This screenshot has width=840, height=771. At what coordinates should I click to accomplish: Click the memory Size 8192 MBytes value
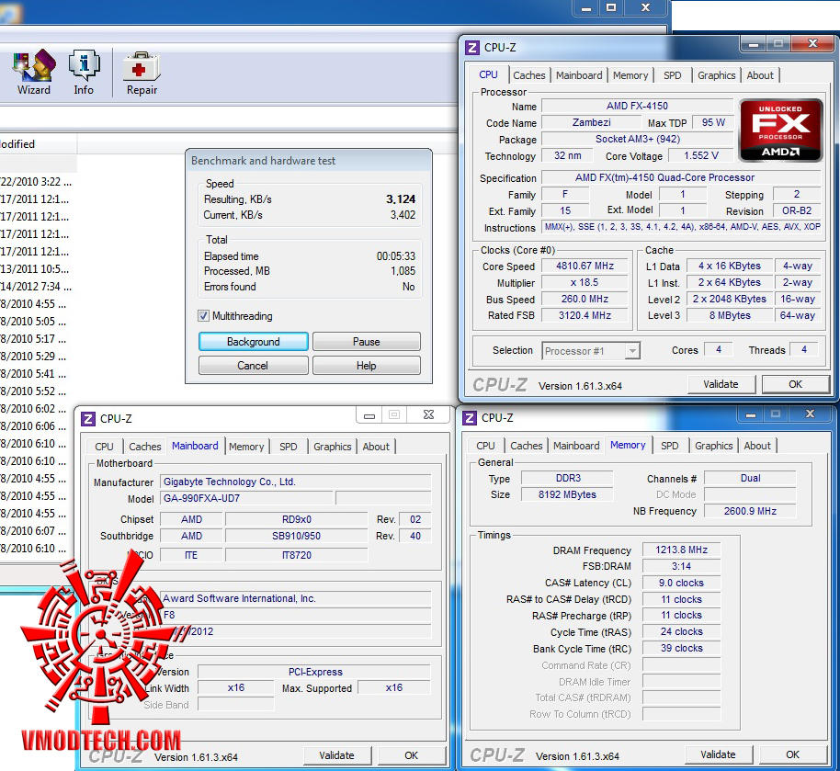coord(567,494)
